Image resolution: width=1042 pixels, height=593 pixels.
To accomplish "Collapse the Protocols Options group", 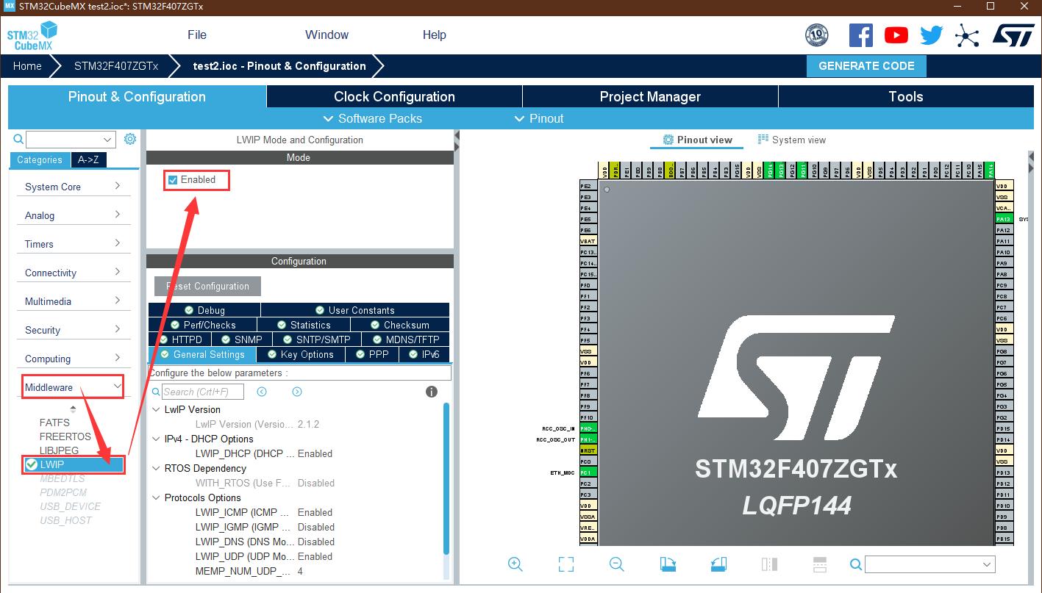I will point(156,497).
